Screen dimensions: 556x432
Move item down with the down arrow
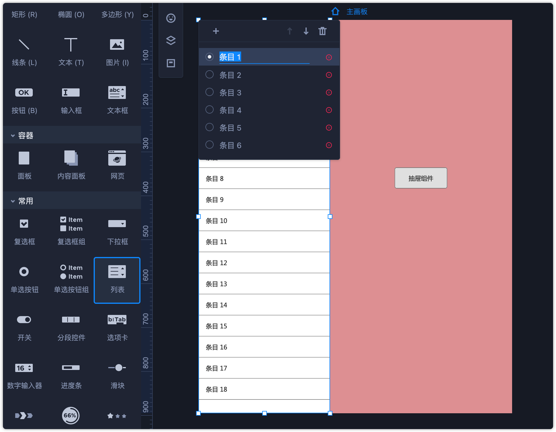[x=306, y=31]
